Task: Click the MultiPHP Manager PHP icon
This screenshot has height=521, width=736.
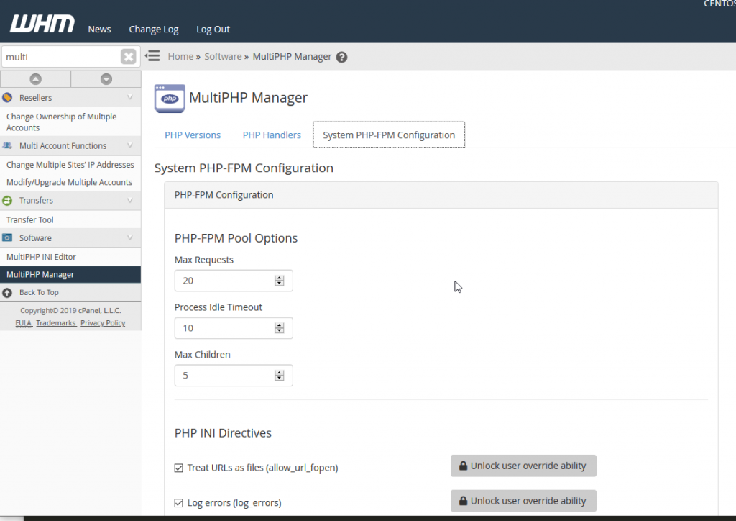Action: [170, 99]
